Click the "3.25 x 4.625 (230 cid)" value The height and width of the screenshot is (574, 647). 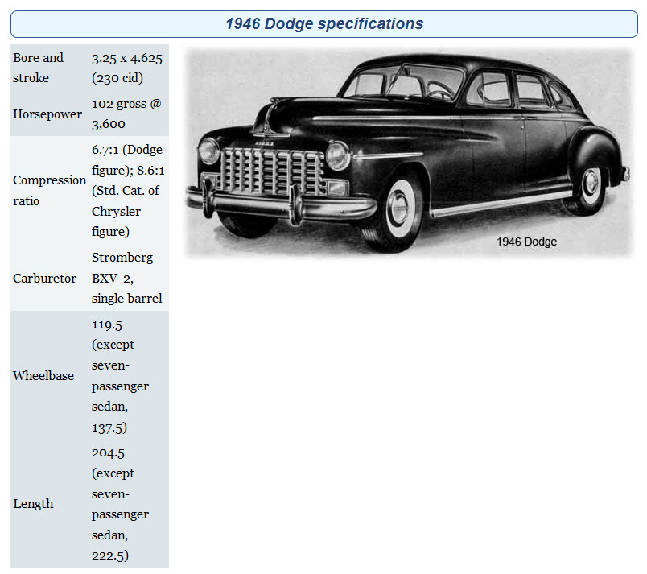coord(128,68)
